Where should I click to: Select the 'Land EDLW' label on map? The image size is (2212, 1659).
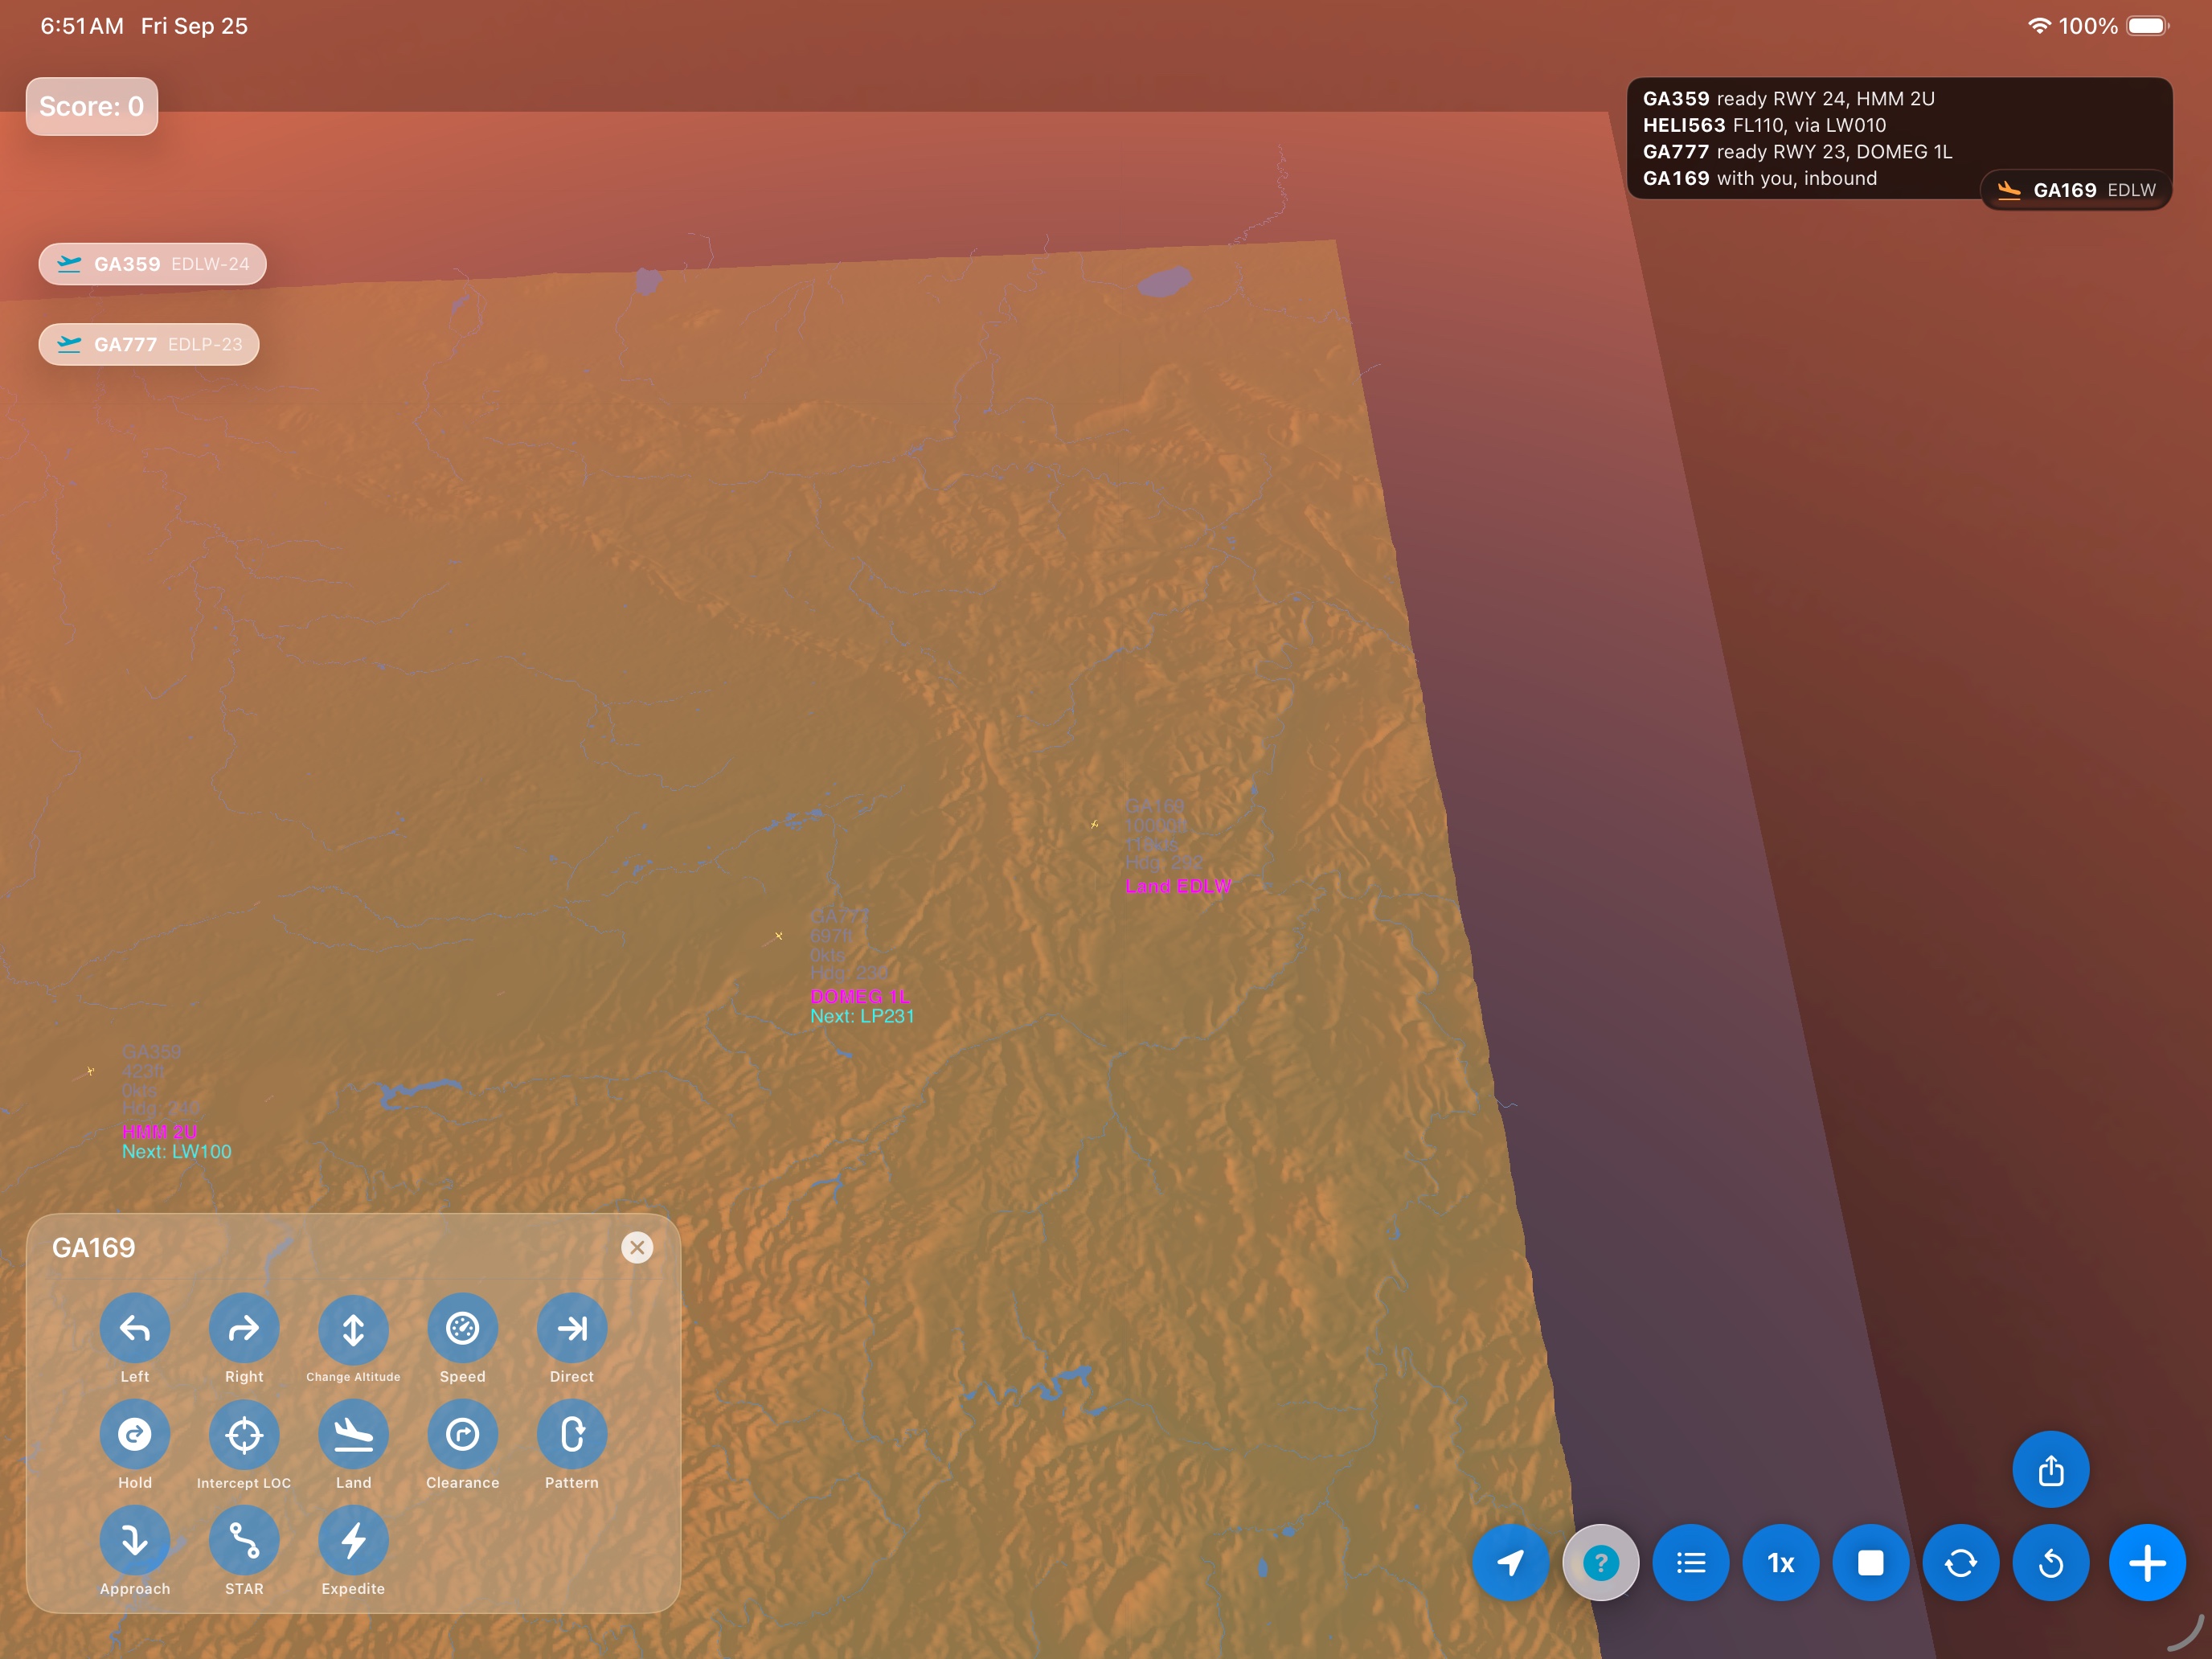pos(1178,886)
